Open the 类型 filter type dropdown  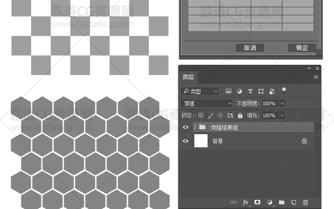200,91
